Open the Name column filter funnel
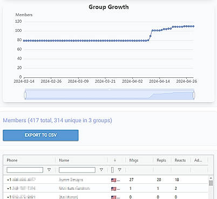The image size is (217, 199). coord(101,170)
